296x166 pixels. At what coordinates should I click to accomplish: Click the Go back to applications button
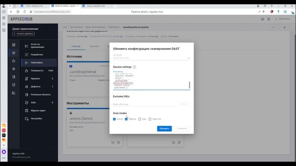tap(24, 34)
